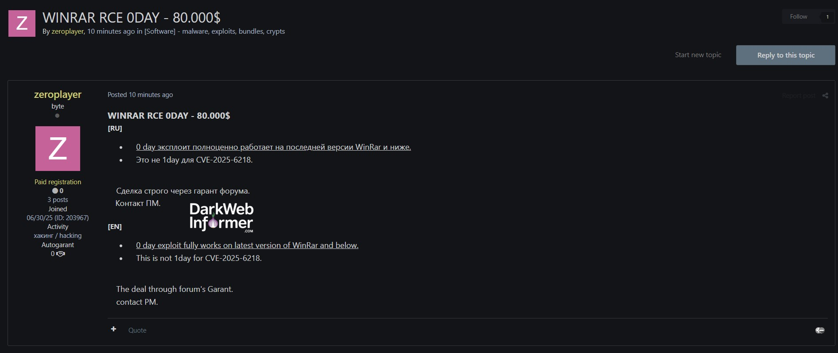Click the offline status dot under byte
Viewport: 838px width, 353px height.
click(x=57, y=116)
